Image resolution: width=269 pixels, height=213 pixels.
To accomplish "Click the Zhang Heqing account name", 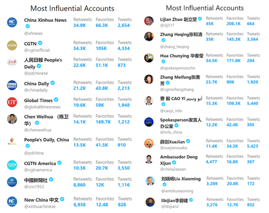I will tap(181, 34).
